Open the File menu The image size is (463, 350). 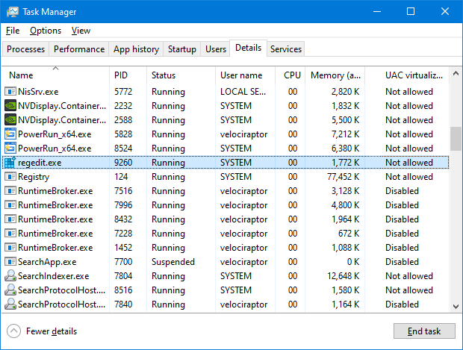(13, 31)
